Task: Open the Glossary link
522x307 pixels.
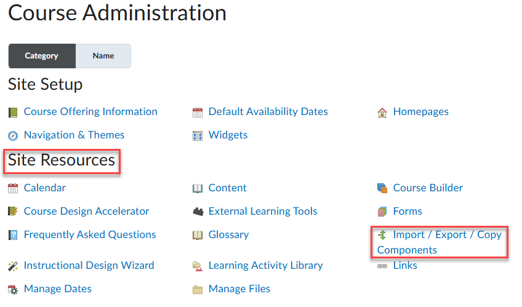Action: pyautogui.click(x=228, y=235)
